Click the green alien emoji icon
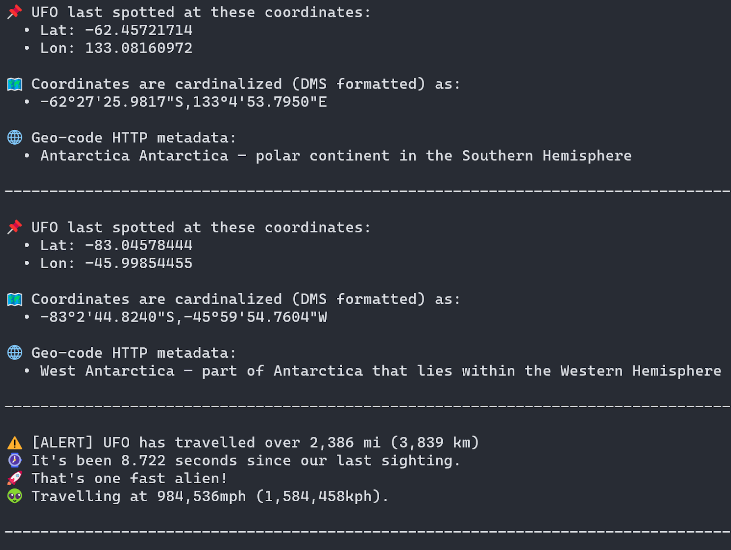Image resolution: width=731 pixels, height=550 pixels. (x=15, y=496)
